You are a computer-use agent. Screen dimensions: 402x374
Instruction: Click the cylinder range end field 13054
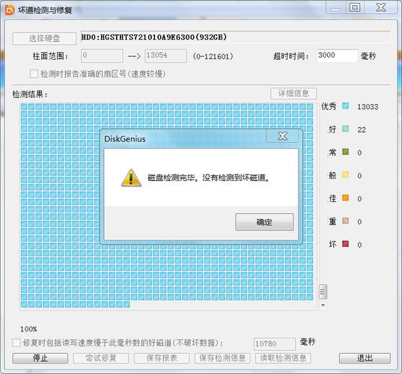click(165, 55)
